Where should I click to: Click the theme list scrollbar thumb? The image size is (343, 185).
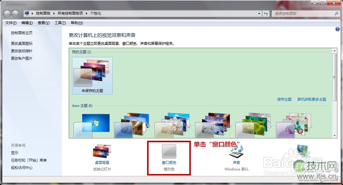point(335,77)
